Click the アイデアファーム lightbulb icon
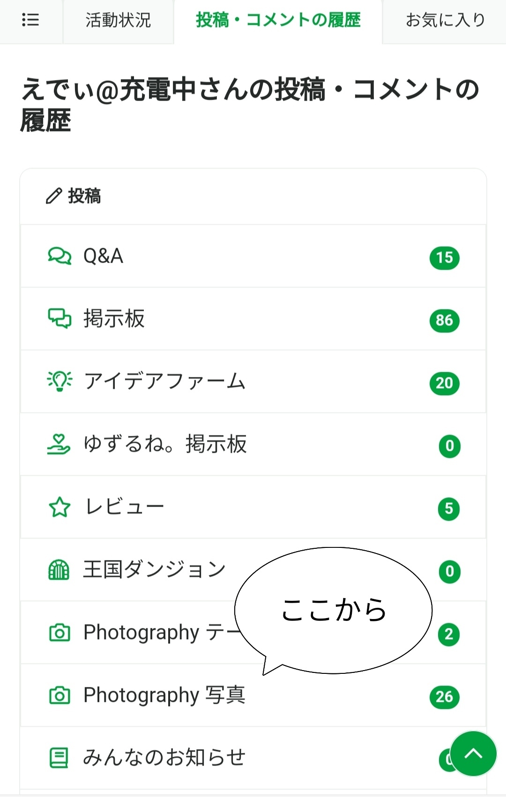 pos(60,382)
